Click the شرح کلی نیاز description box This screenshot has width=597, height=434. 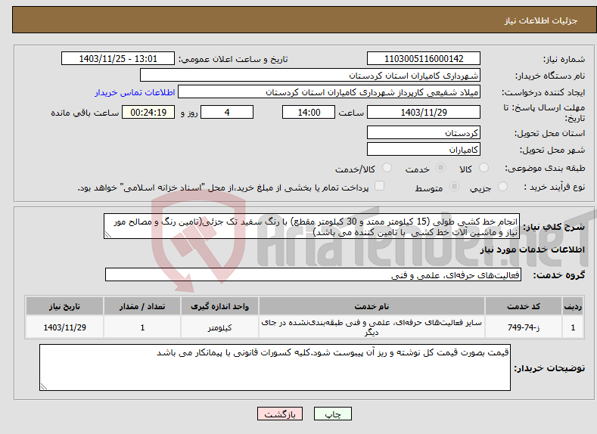(x=312, y=226)
